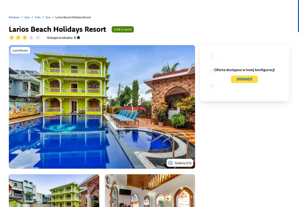Click the third sun rating icon
The width and height of the screenshot is (299, 207).
25,37
